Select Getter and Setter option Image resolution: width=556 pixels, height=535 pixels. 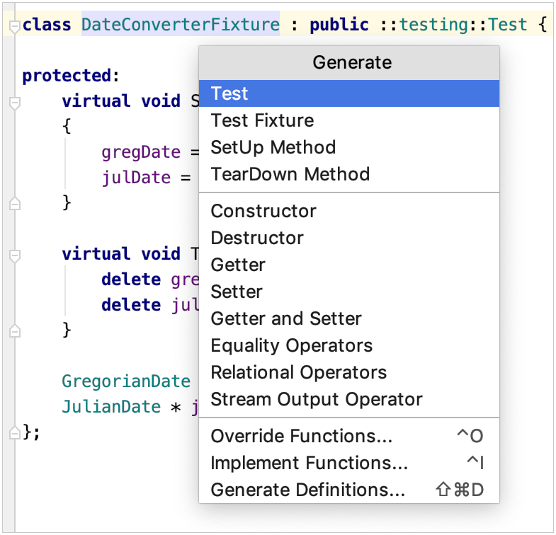pyautogui.click(x=349, y=318)
